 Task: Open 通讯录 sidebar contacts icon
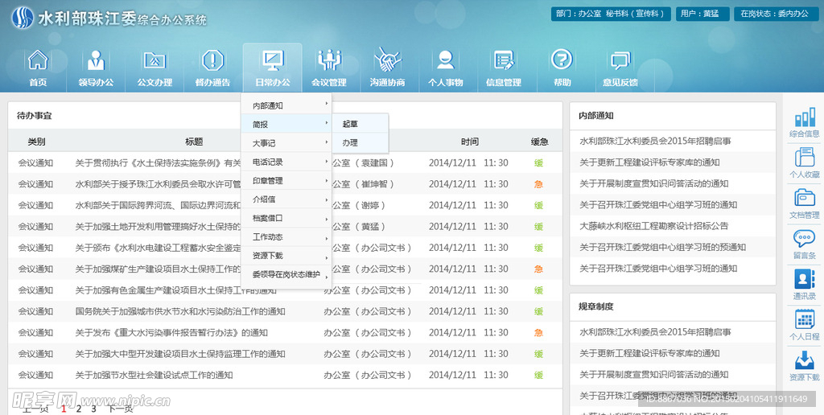pos(805,279)
